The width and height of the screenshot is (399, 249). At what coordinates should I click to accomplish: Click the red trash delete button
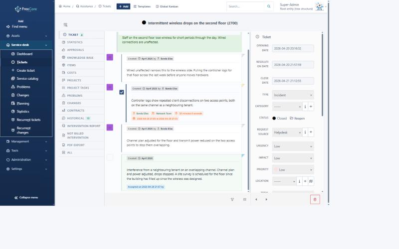coord(315,200)
